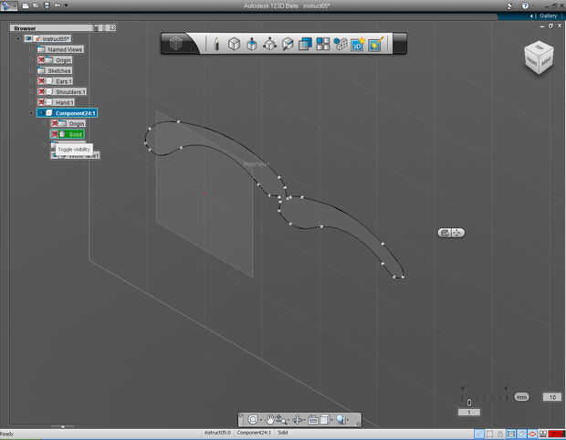Click the Orbit navigation icon
Image resolution: width=566 pixels, height=440 pixels.
[253, 419]
